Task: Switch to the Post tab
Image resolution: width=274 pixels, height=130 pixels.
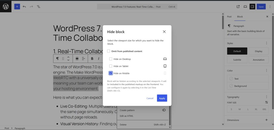Action: 229,17
